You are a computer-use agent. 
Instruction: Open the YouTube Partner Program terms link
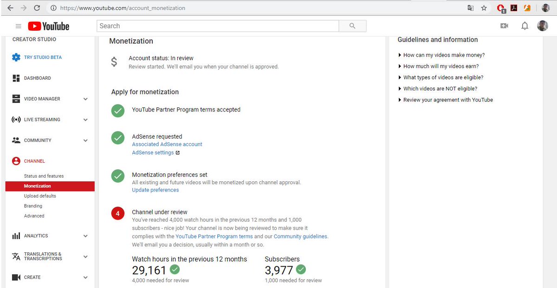tap(214, 237)
